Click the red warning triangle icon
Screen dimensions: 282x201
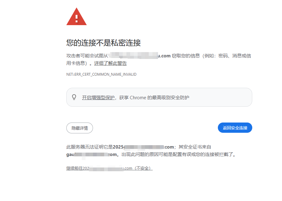coord(77,16)
